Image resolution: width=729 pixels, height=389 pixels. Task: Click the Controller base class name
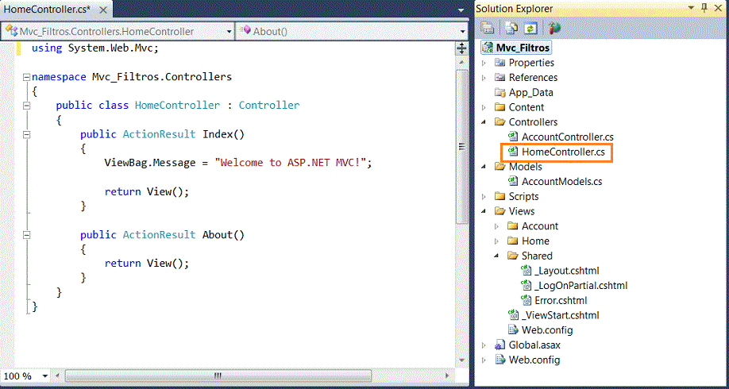coord(269,106)
